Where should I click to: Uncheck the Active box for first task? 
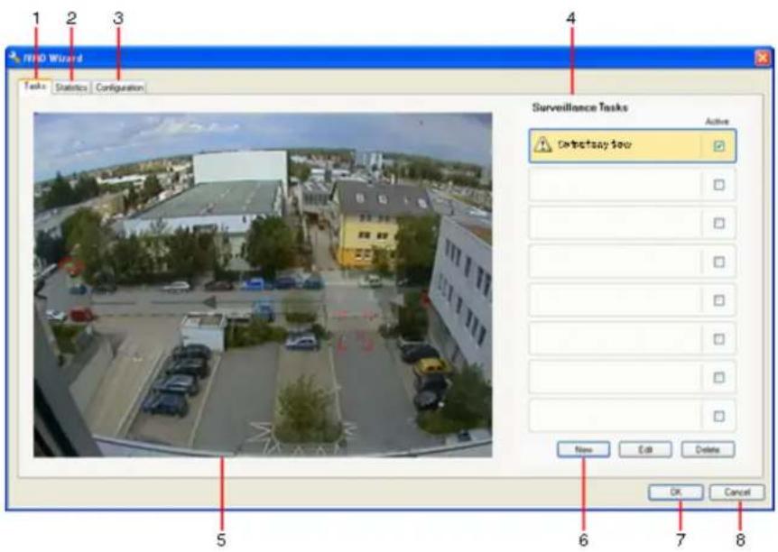pyautogui.click(x=719, y=146)
